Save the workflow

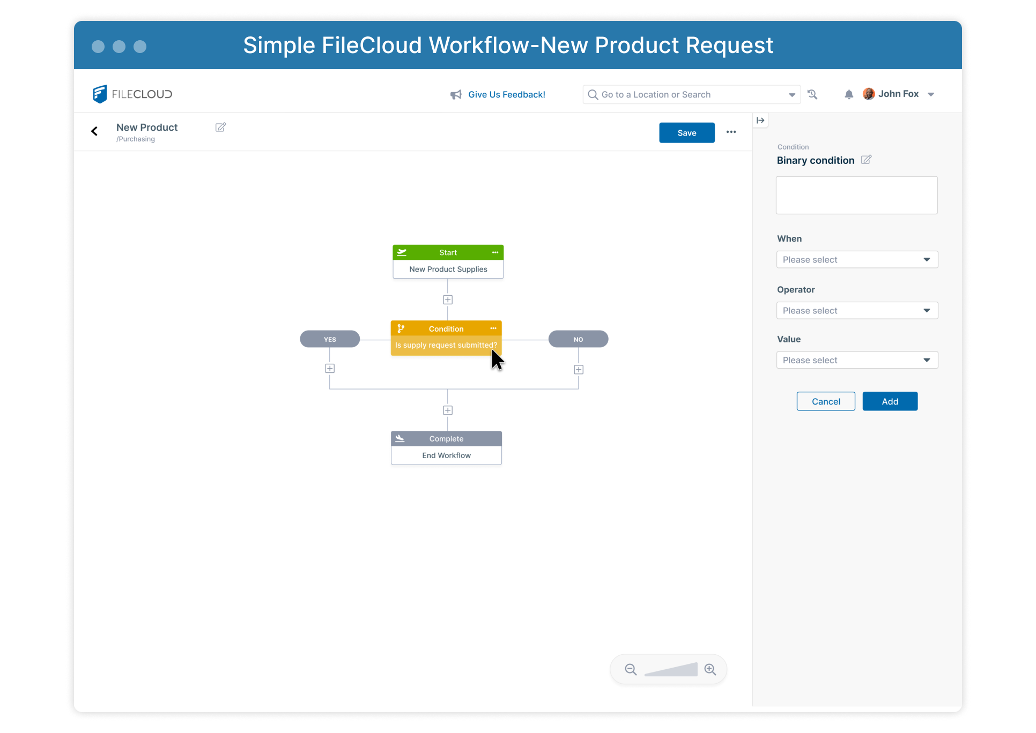pyautogui.click(x=687, y=133)
